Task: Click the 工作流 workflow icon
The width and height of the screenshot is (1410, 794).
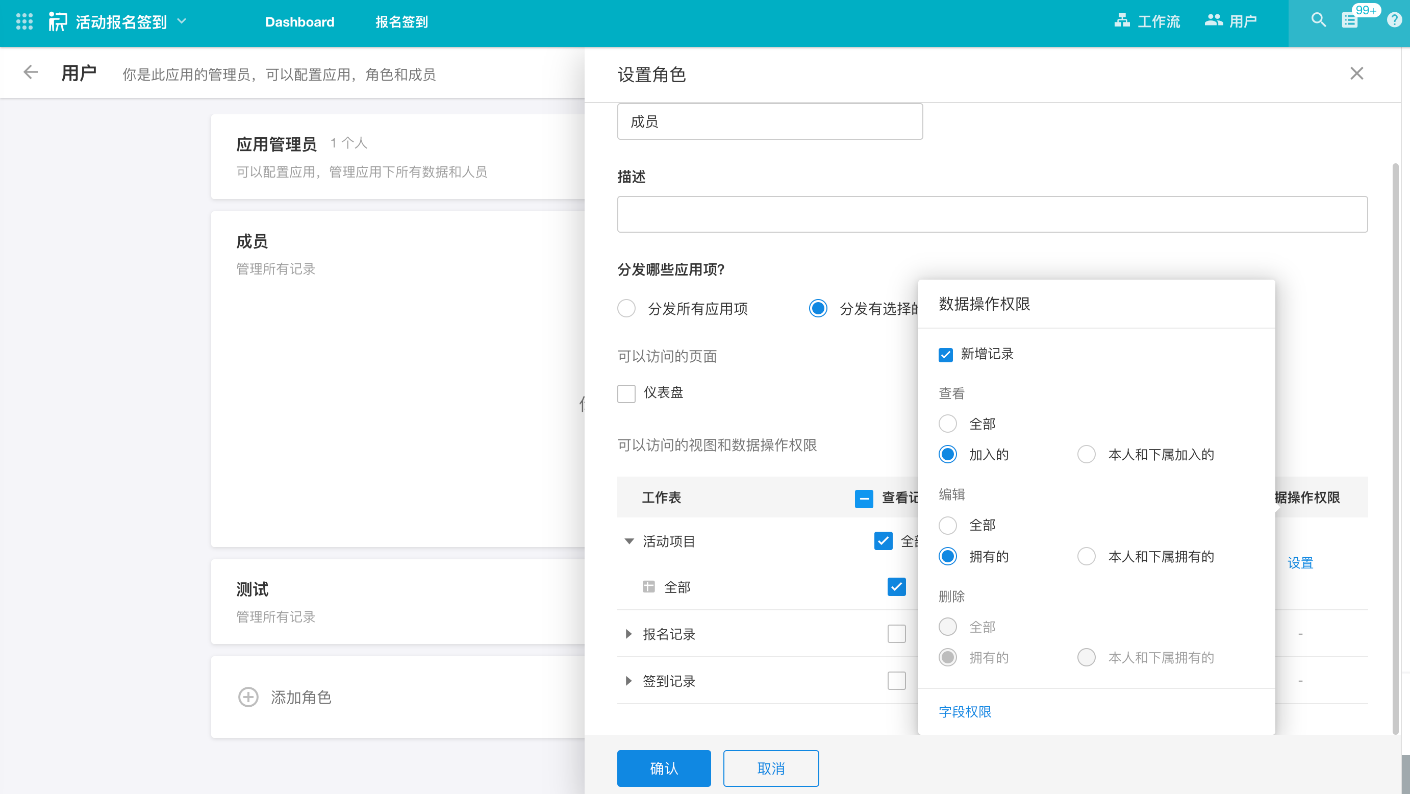Action: point(1122,21)
